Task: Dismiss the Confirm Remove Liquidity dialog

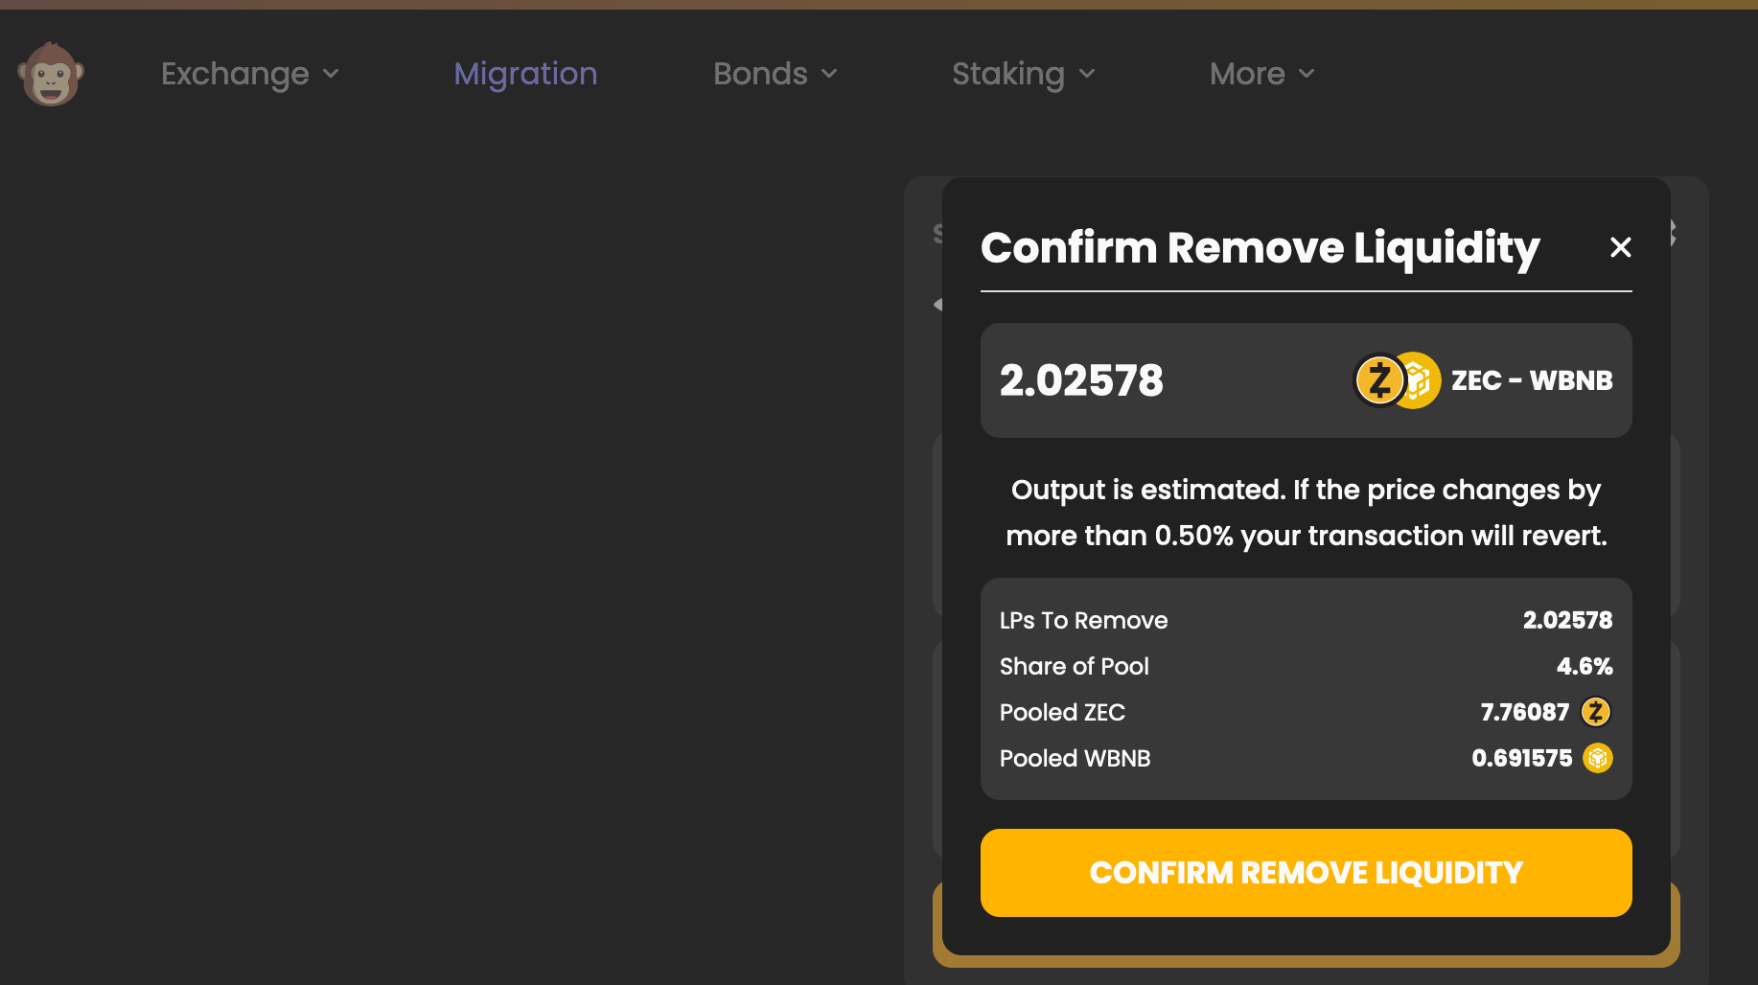Action: pos(1620,247)
